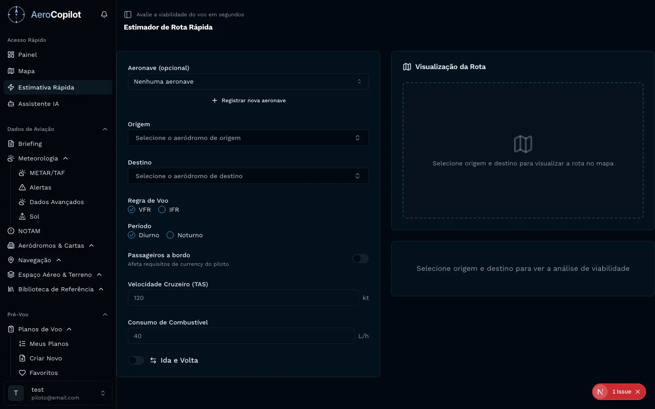Image resolution: width=655 pixels, height=409 pixels.
Task: Select the Sol weather icon
Action: [21, 216]
